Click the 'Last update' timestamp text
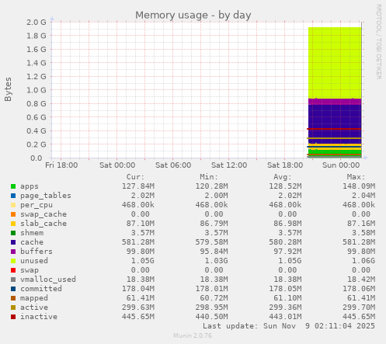 [x=289, y=326]
